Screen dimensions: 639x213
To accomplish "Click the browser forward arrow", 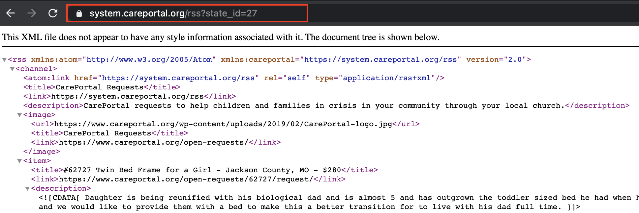I will [32, 13].
